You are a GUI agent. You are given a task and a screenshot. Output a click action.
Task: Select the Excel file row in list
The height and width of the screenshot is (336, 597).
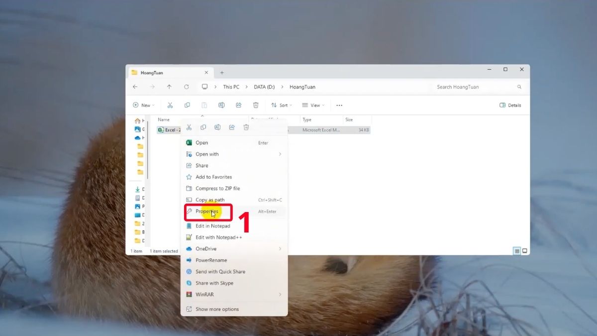click(264, 130)
